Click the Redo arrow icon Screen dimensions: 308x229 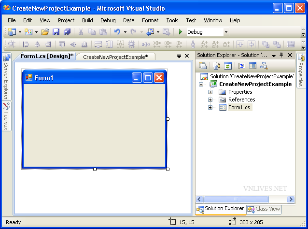point(133,32)
